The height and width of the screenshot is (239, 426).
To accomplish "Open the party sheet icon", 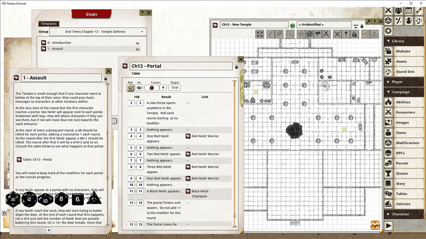I will click(398, 10).
